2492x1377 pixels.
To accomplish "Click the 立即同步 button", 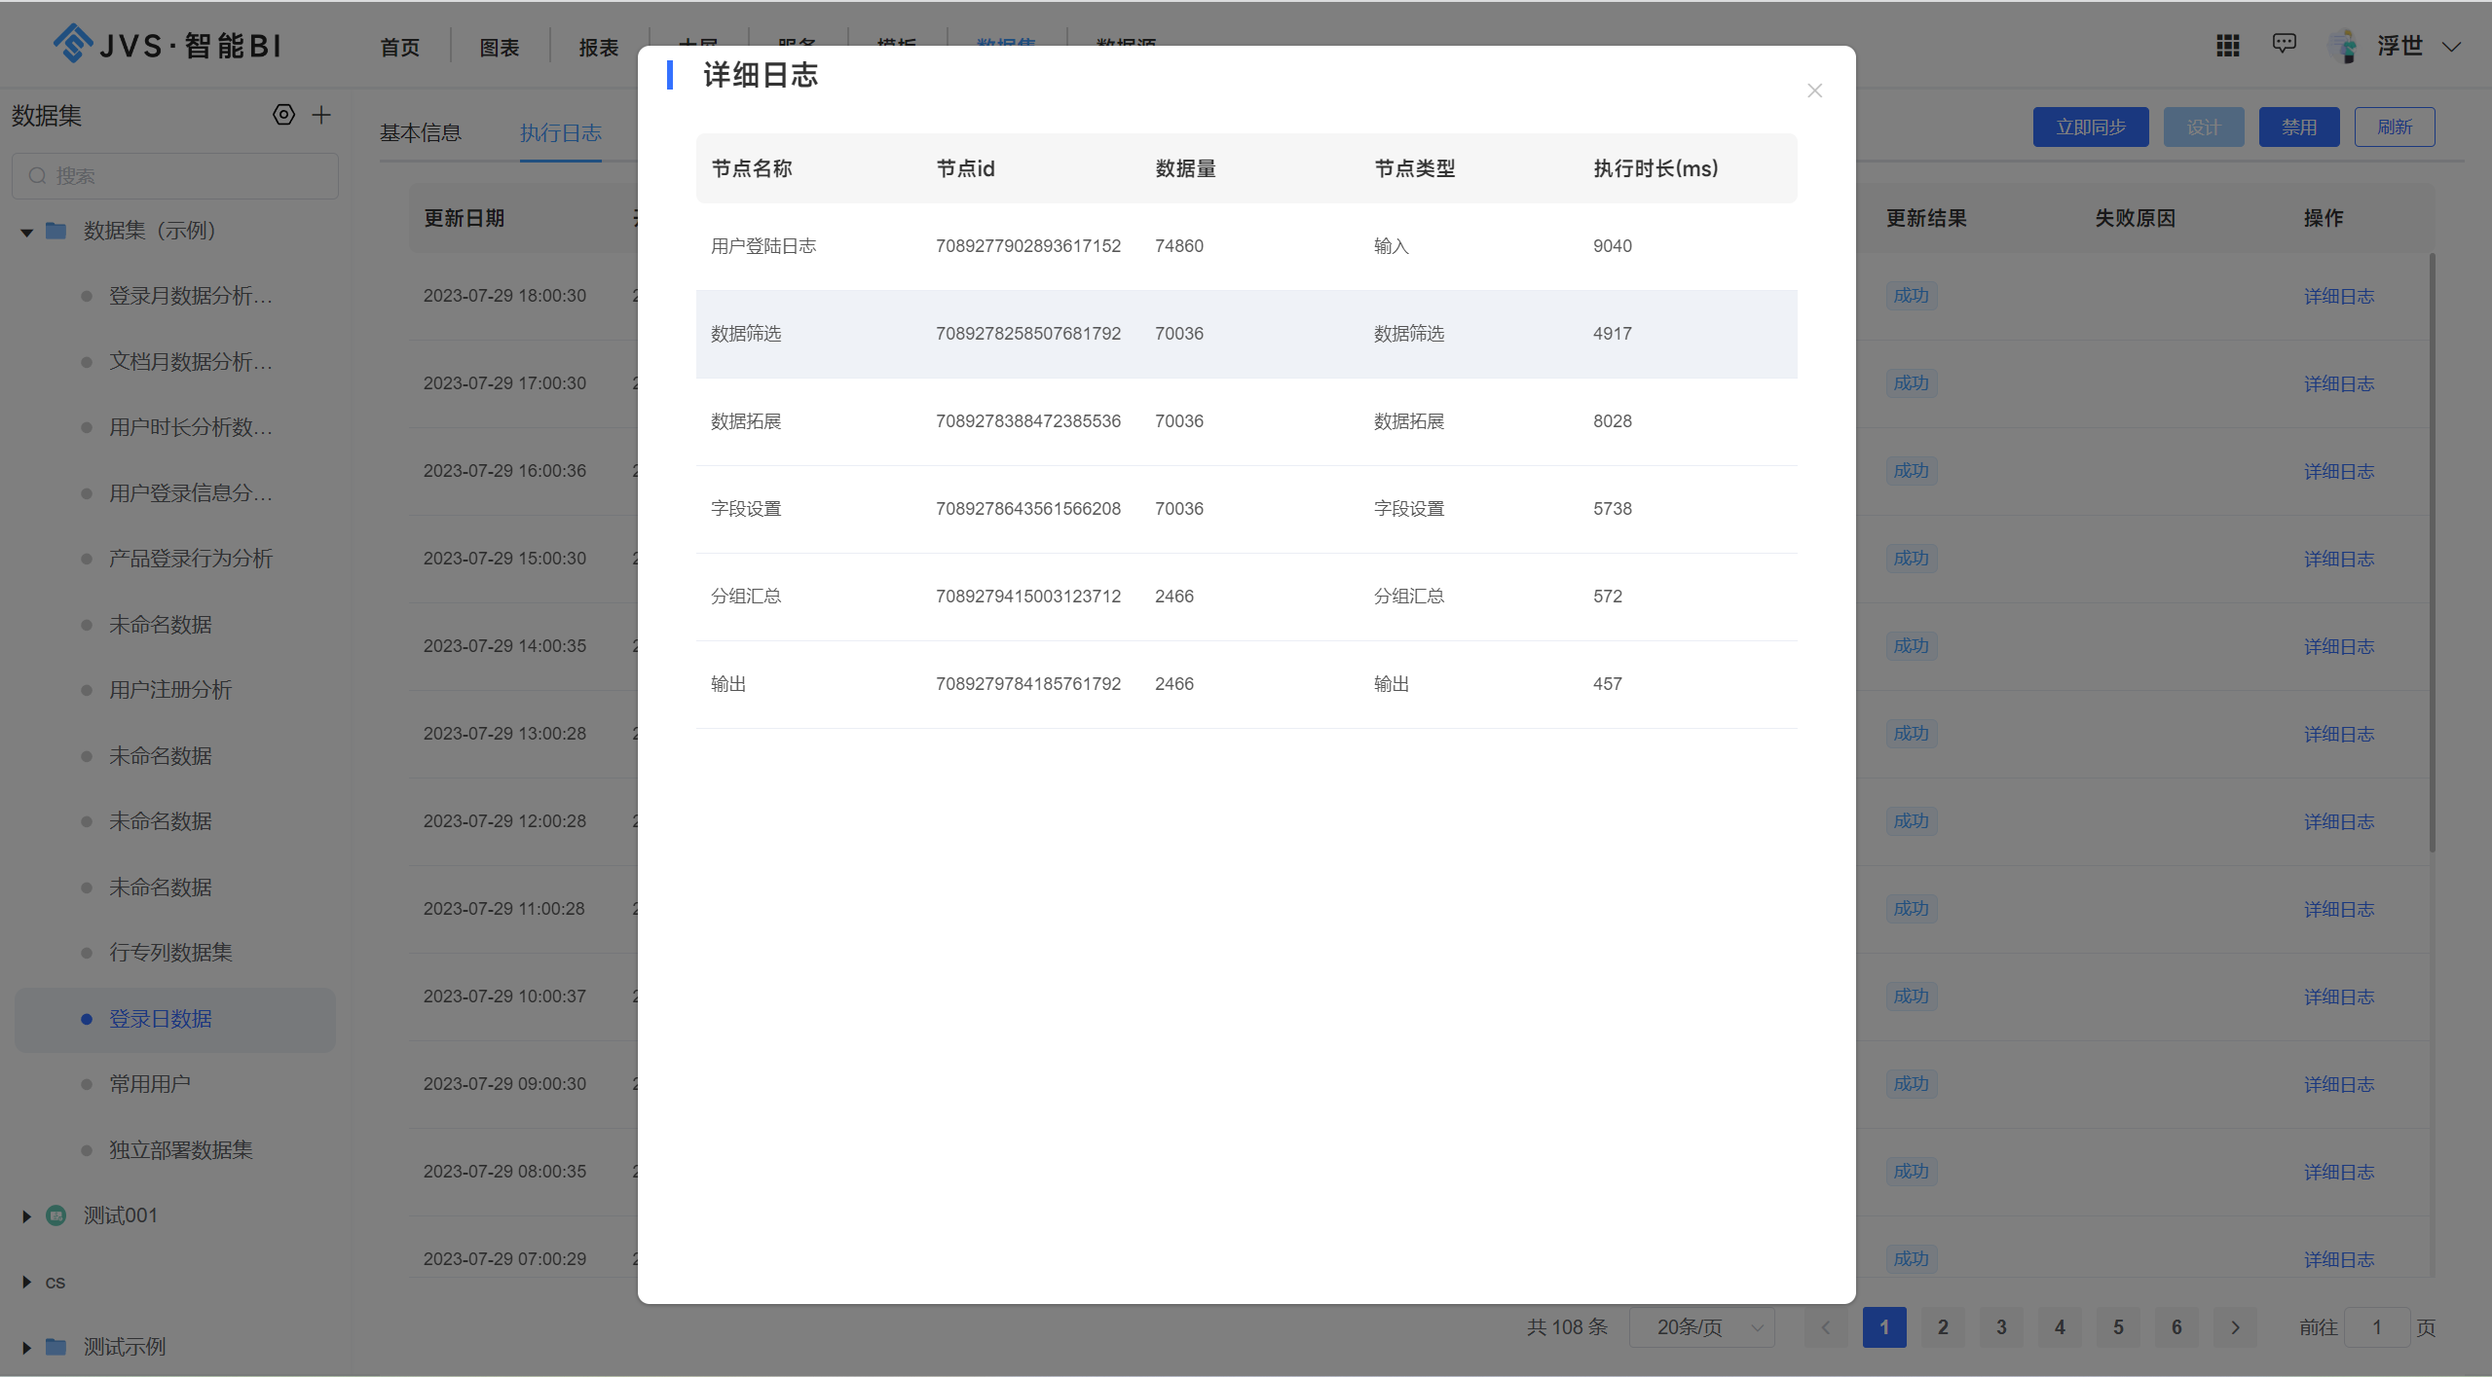I will pos(2089,127).
